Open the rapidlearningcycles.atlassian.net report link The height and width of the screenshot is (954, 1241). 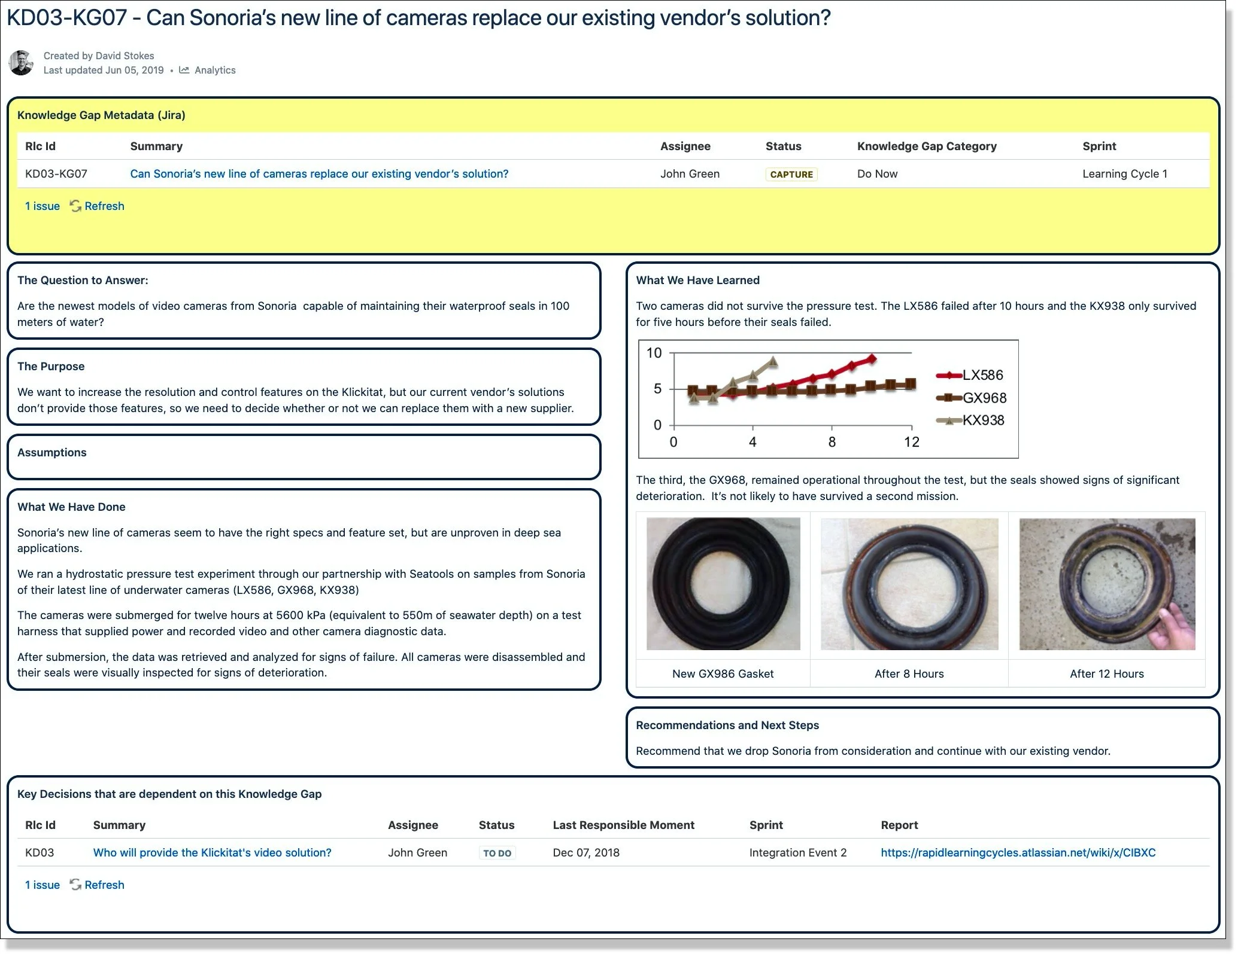1019,852
